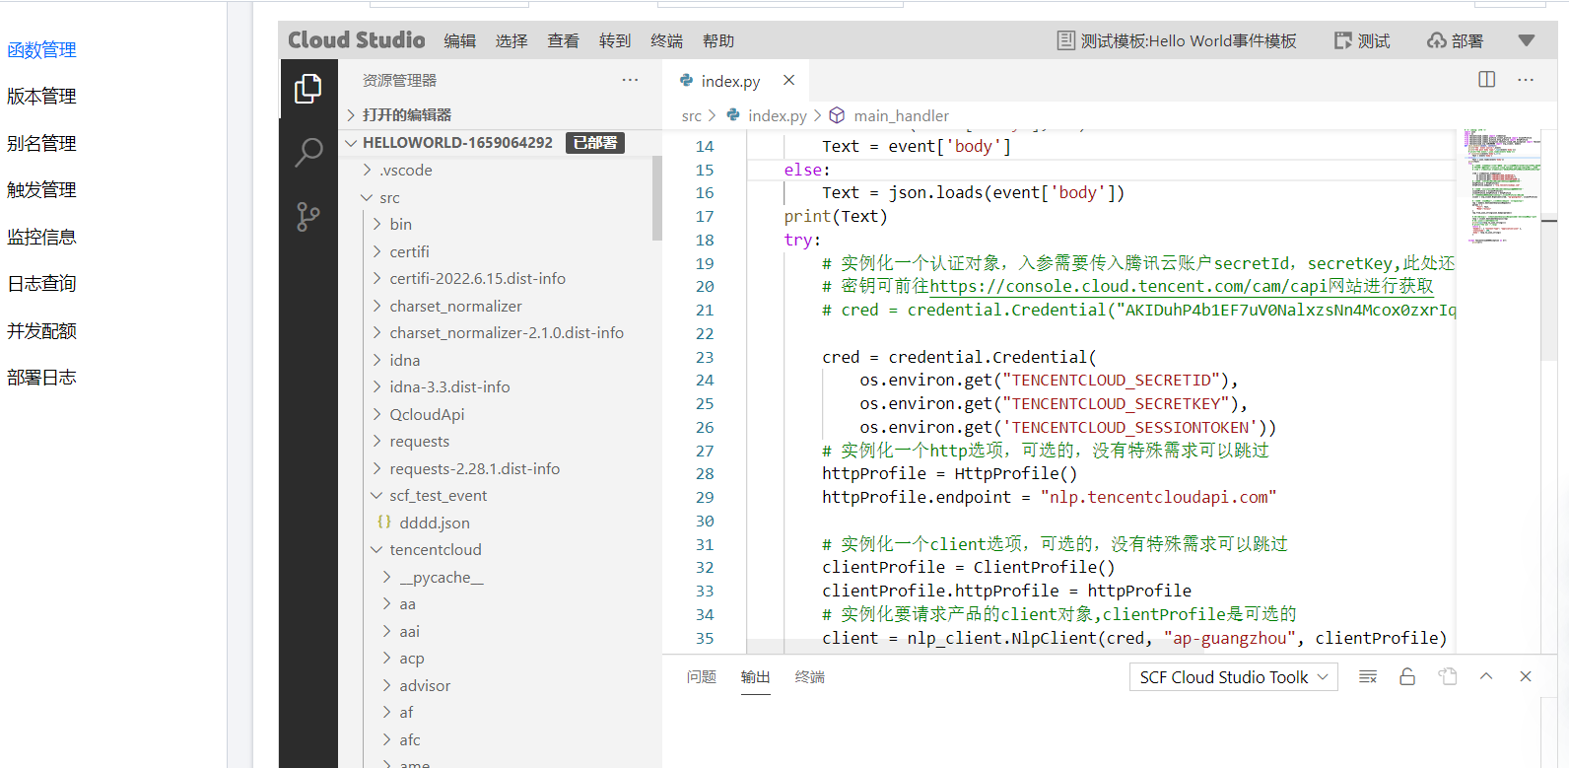Open the Explorer files icon in activity bar
Screen dimensions: 1569x768
[x=308, y=89]
